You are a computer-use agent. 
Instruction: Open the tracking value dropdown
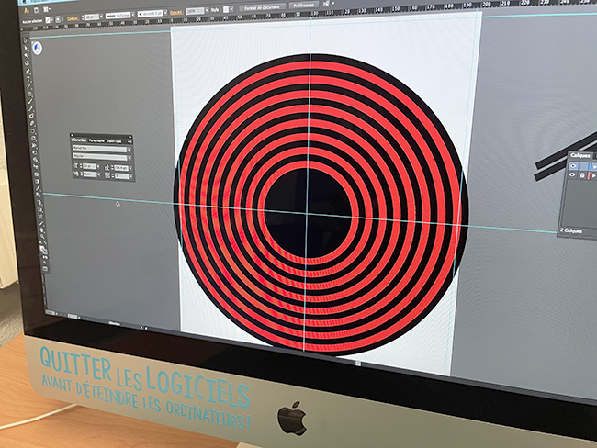click(x=131, y=176)
